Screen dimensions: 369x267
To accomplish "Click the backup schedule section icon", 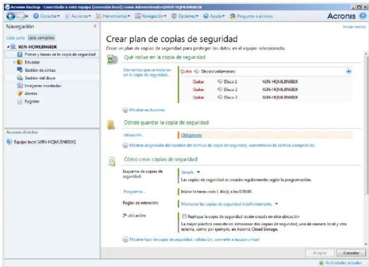I will (111, 161).
